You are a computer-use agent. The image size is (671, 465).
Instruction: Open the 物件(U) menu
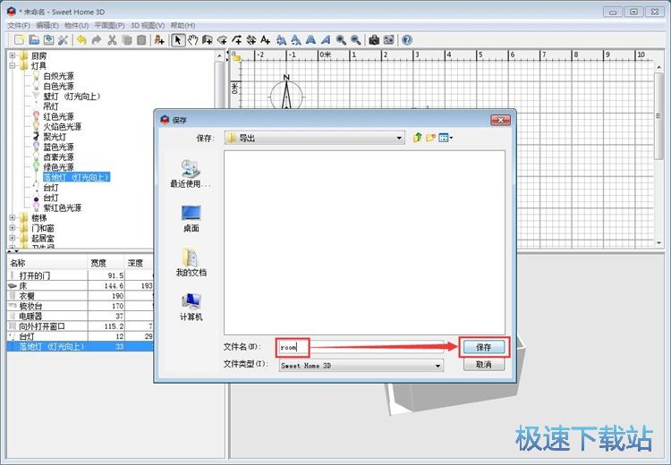point(76,25)
